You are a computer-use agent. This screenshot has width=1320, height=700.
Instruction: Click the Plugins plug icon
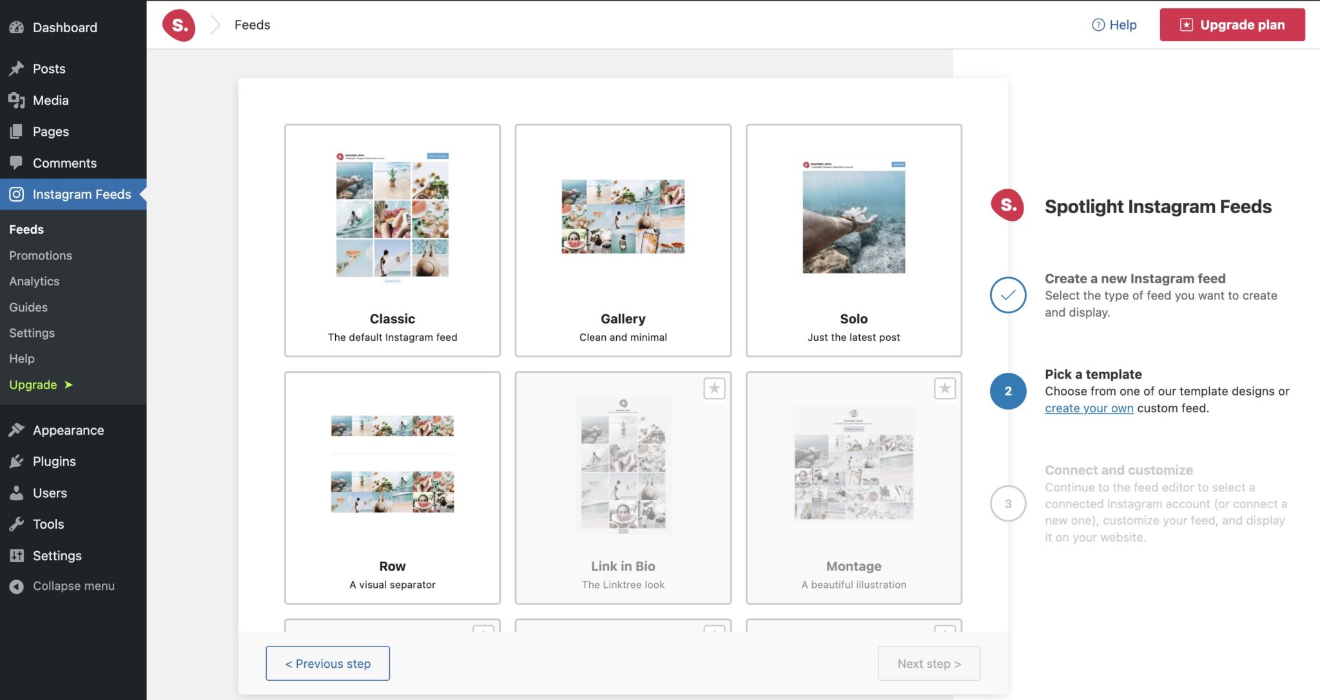coord(17,461)
